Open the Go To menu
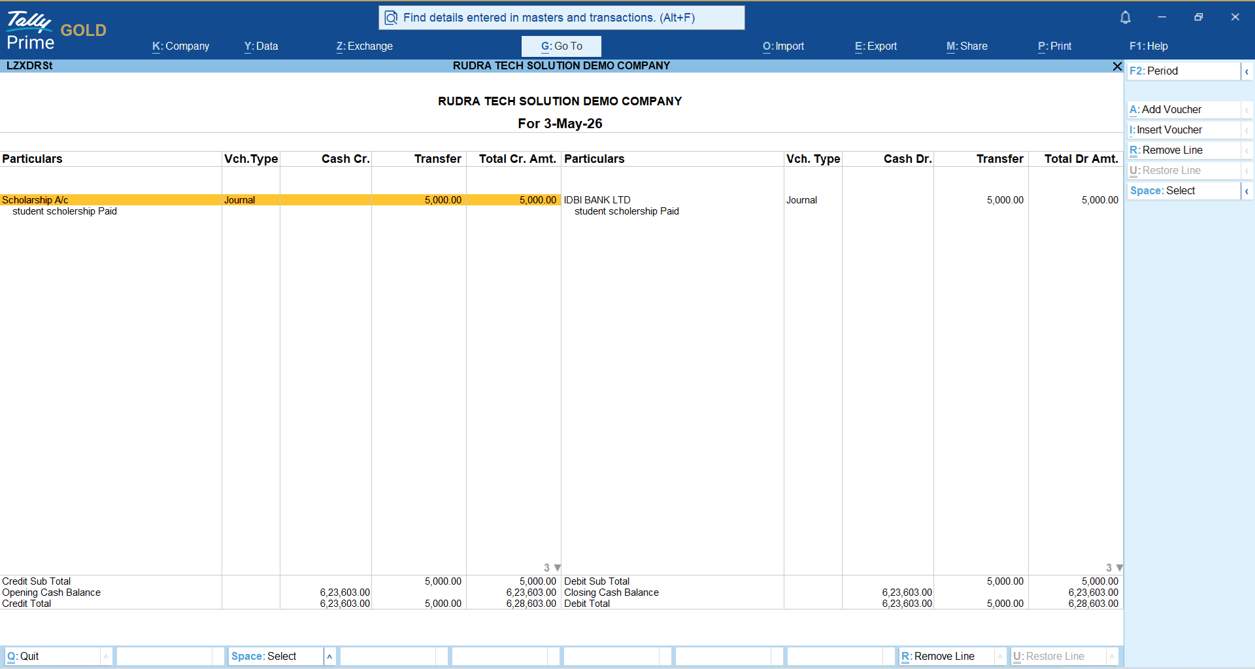Image resolution: width=1255 pixels, height=669 pixels. pyautogui.click(x=561, y=46)
